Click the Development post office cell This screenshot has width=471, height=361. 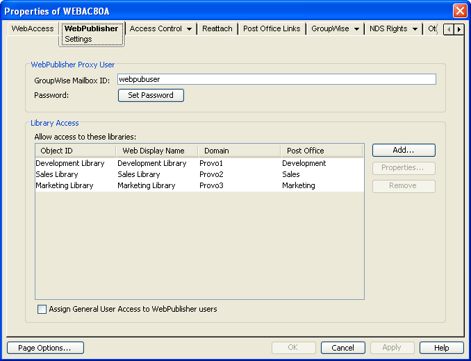pos(304,163)
